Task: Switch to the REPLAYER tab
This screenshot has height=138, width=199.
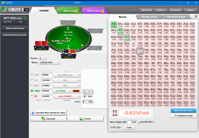Action: coord(69,11)
